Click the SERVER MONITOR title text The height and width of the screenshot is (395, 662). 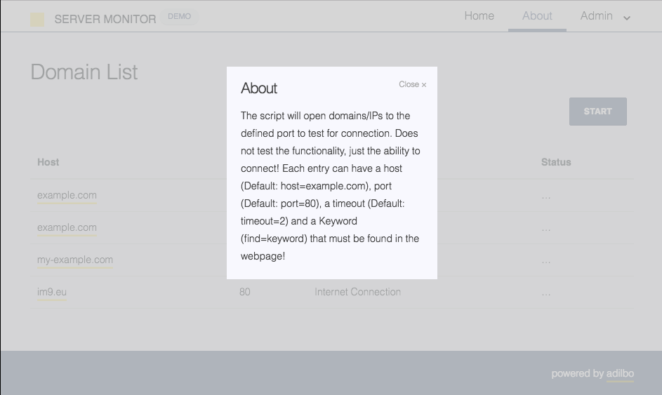[105, 19]
